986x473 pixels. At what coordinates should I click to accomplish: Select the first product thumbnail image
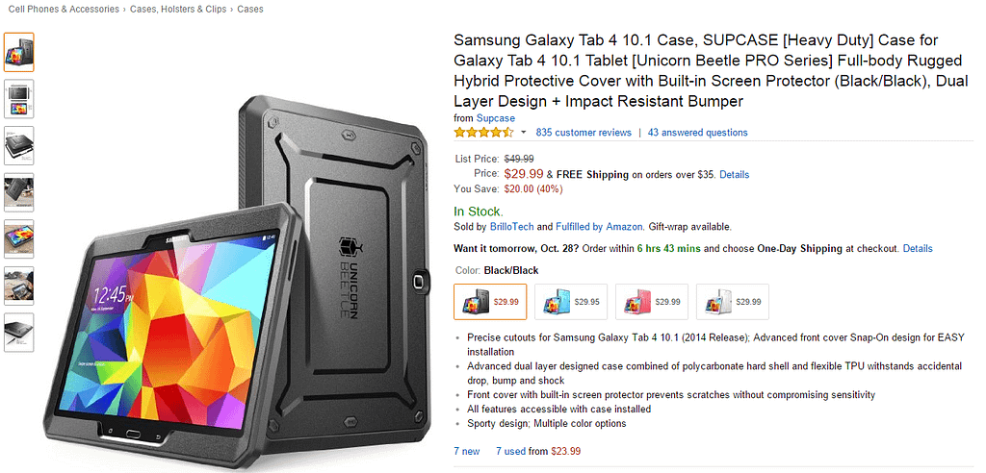[19, 52]
